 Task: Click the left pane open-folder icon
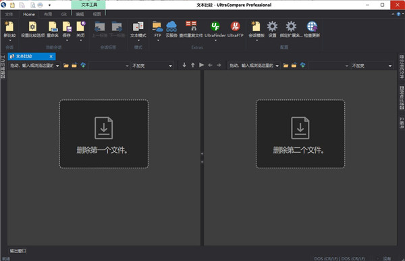(66, 66)
